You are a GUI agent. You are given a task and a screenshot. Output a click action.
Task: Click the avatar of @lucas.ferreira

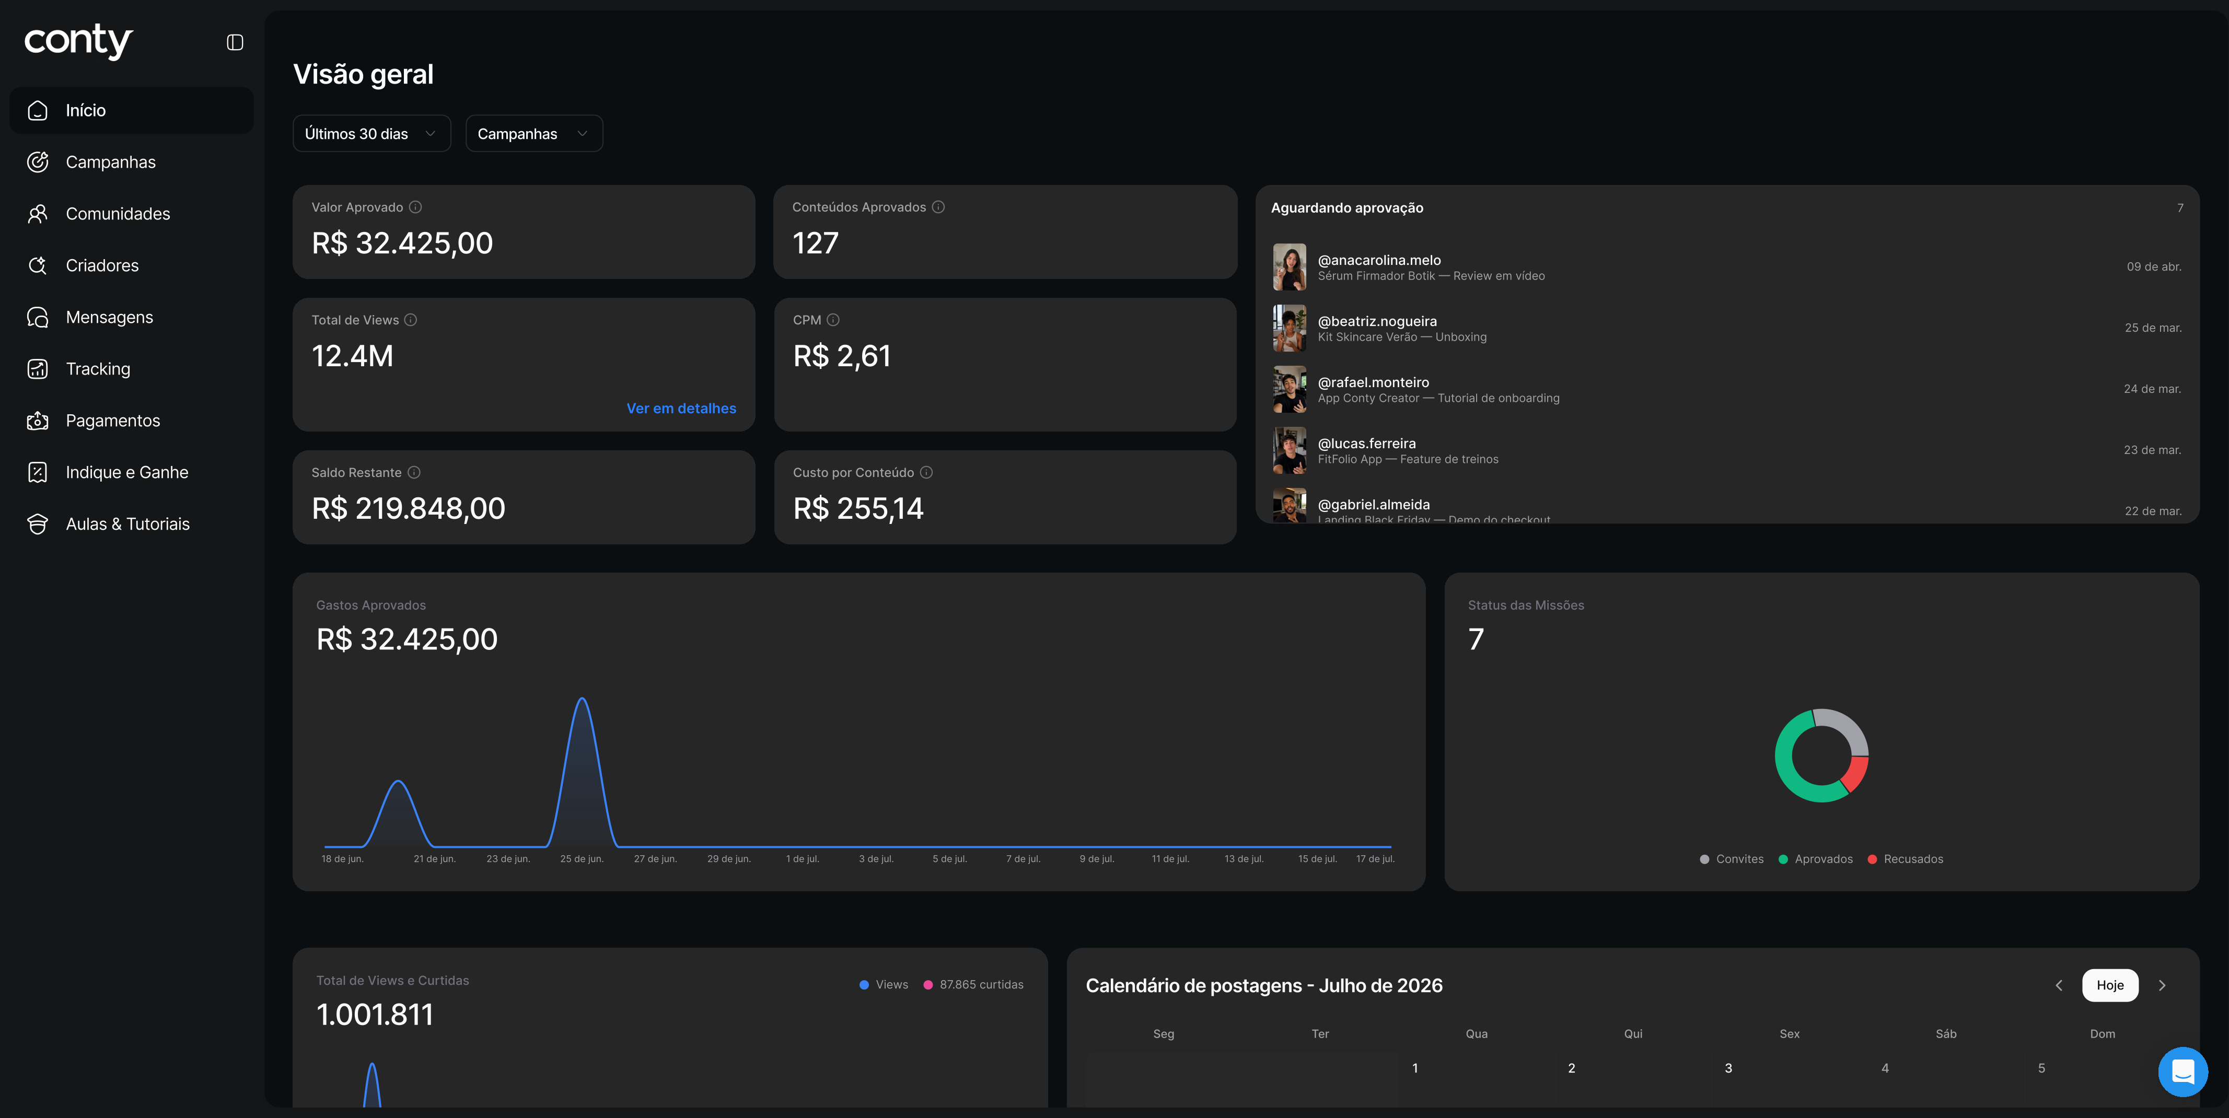click(1290, 450)
